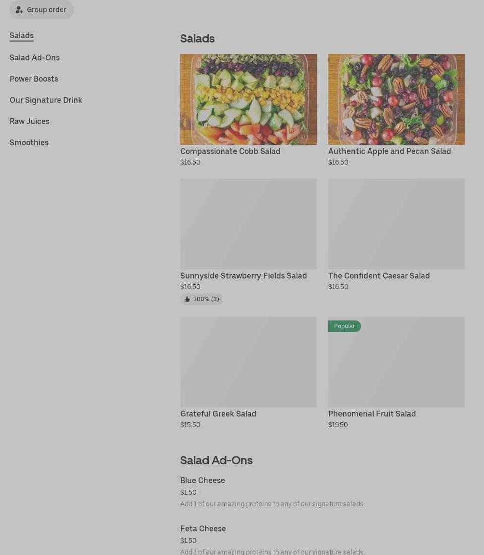Select the Salads category in sidebar
This screenshot has width=484, height=555.
[x=22, y=36]
